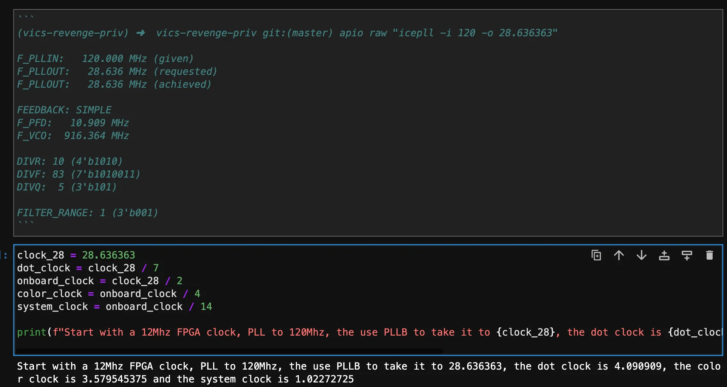Click the DIVF: 83 line

pyautogui.click(x=78, y=175)
